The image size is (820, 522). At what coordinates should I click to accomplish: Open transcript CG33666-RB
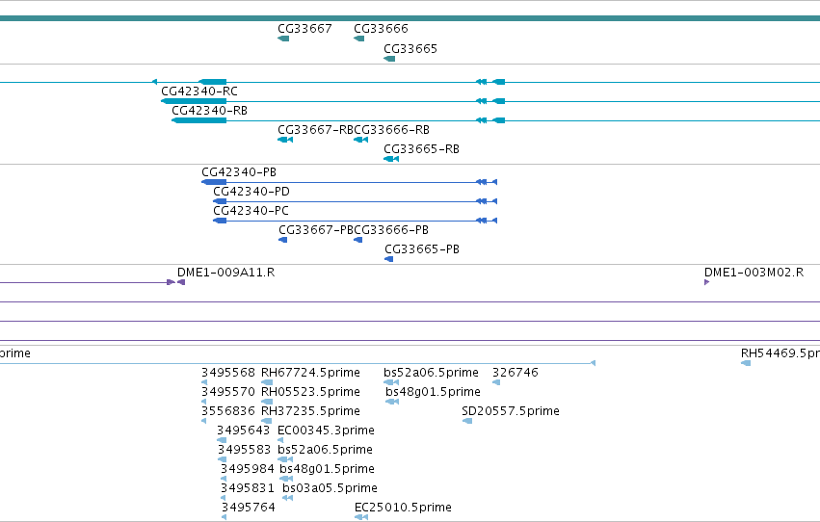pos(392,130)
